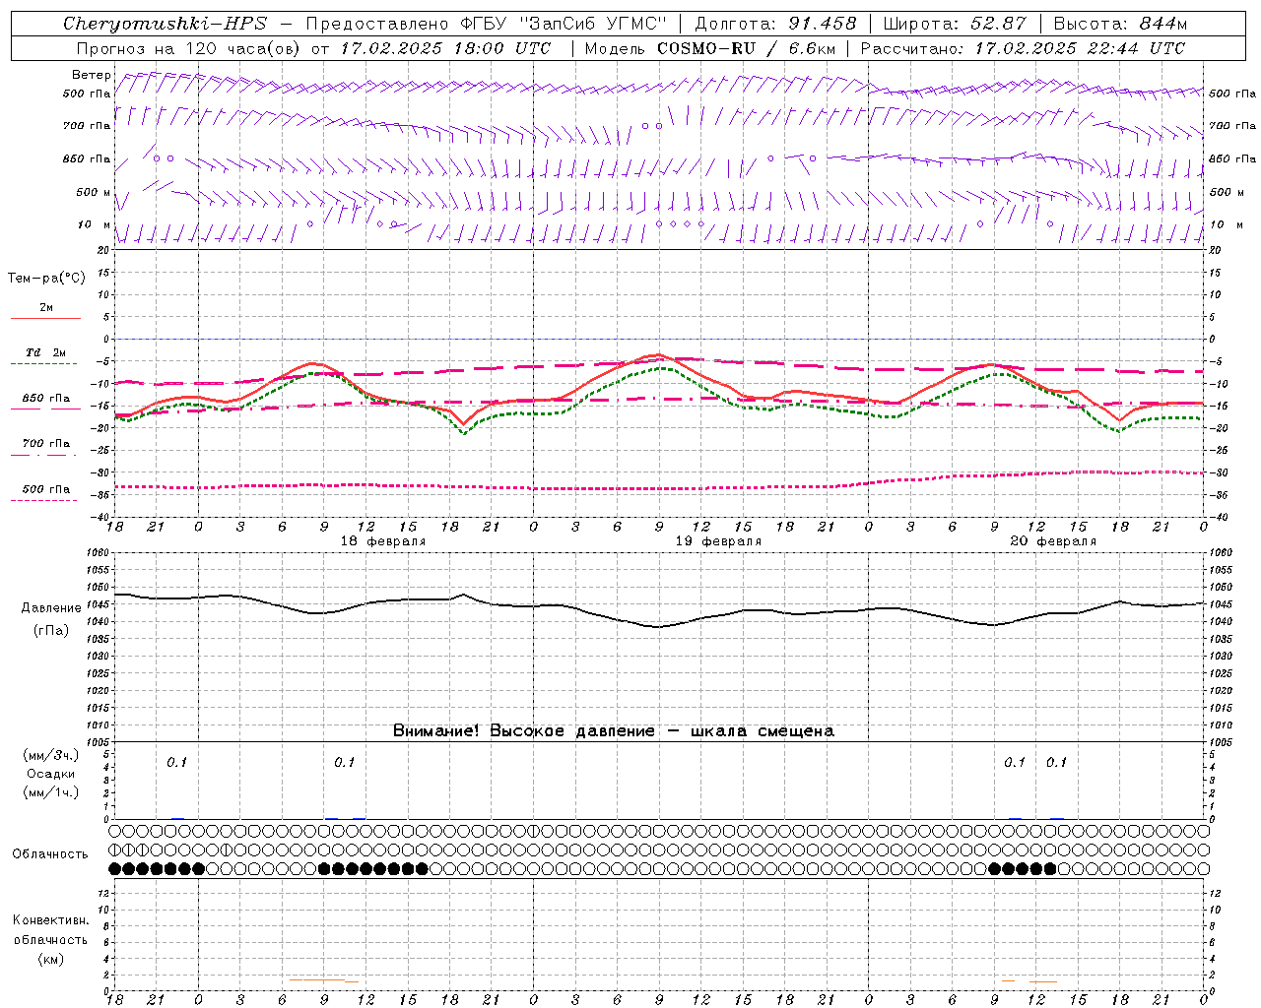This screenshot has height=1008, width=1261.
Task: Click the 'Высота: 844м' elevation text
Action: coord(1120,24)
